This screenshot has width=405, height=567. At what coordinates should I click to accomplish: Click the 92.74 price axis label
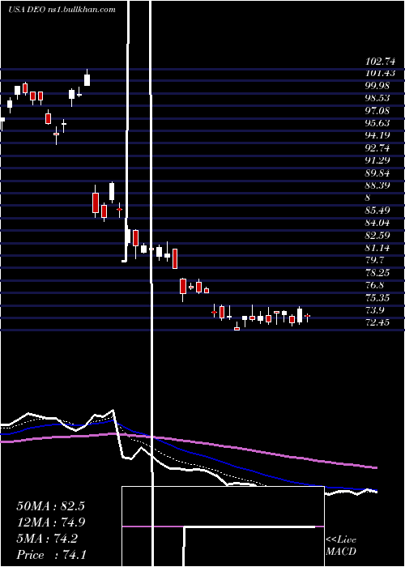(378, 148)
